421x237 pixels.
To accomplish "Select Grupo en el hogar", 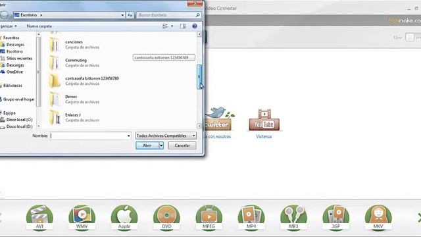I will (18, 99).
